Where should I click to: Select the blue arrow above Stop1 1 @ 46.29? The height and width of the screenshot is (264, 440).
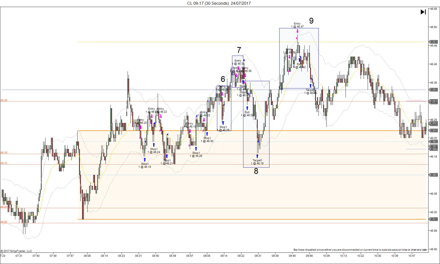[223, 123]
